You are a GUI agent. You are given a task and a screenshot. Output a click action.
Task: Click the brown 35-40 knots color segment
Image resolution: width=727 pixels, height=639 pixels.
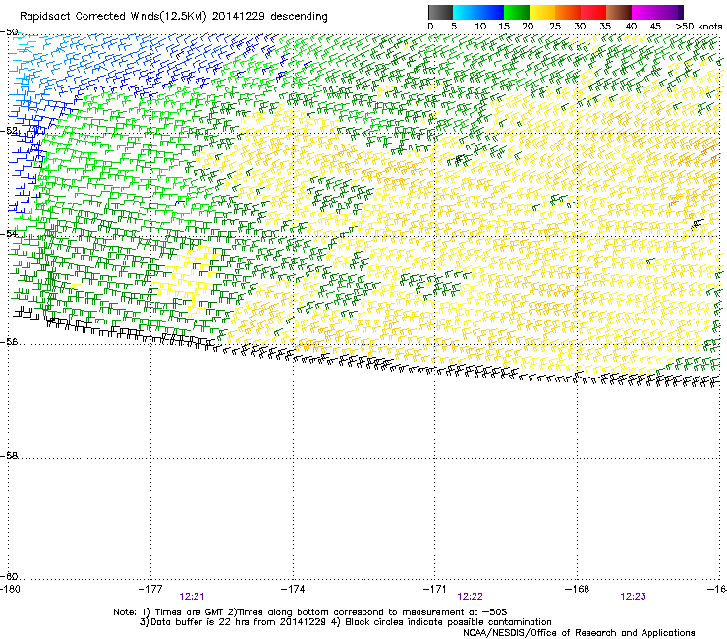coord(619,12)
